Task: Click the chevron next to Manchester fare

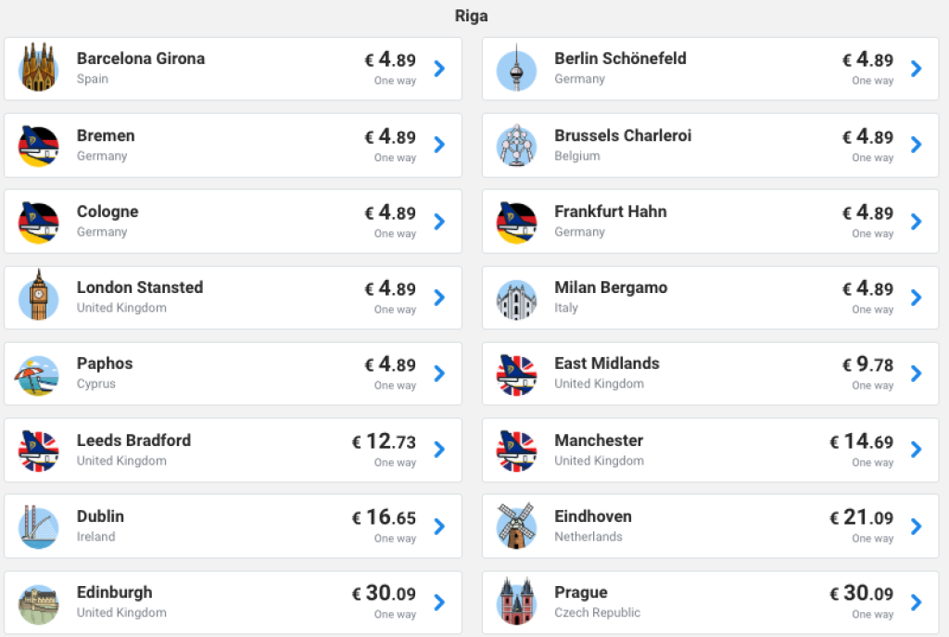Action: click(917, 450)
